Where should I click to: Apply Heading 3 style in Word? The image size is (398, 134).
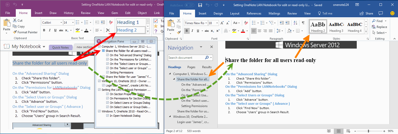click(336, 27)
